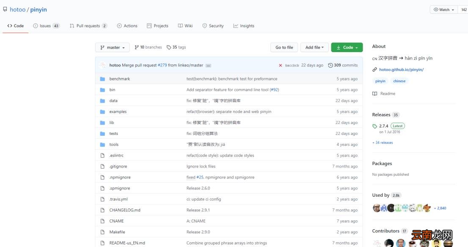This screenshot has height=247, width=468.
Task: Click the .travis.yml file icon
Action: [102, 199]
